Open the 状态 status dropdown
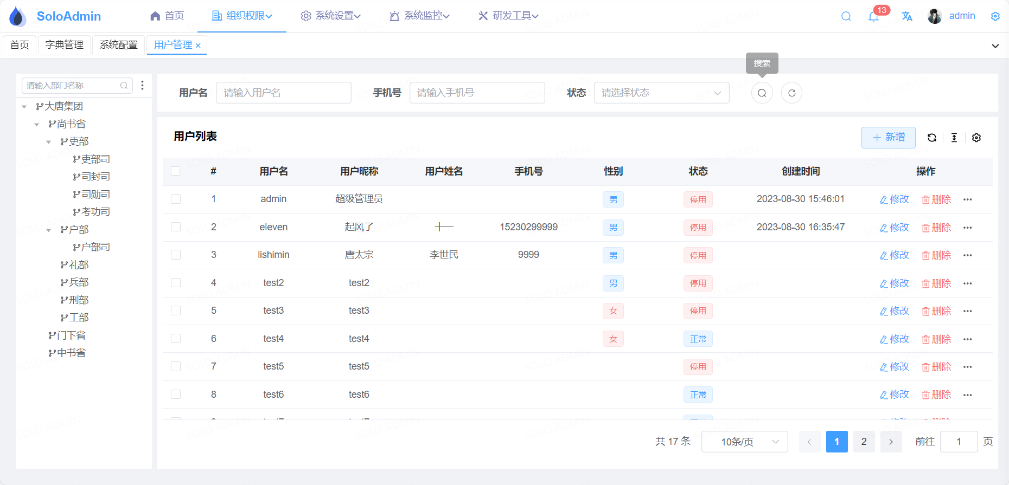 click(661, 93)
